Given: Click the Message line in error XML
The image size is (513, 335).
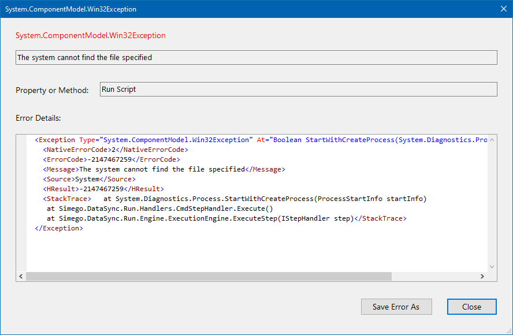Looking at the screenshot, I should pyautogui.click(x=164, y=169).
